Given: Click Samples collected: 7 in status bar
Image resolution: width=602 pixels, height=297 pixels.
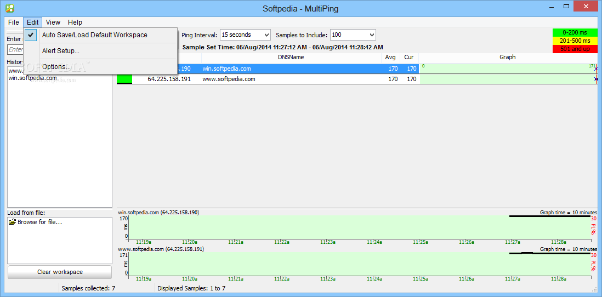Looking at the screenshot, I should (x=88, y=288).
